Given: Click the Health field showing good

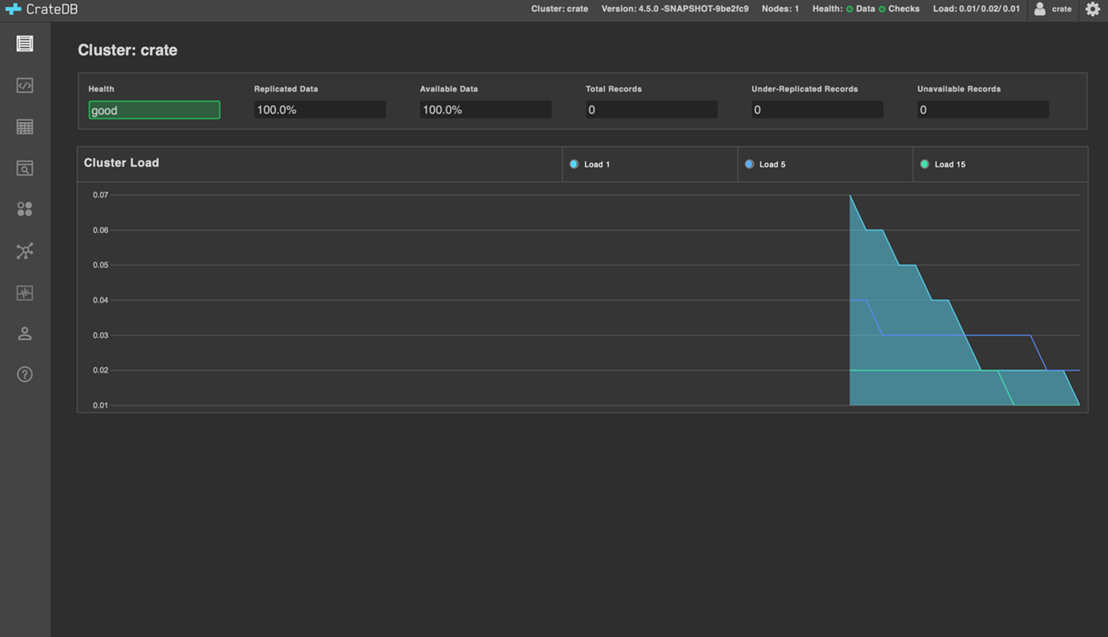Looking at the screenshot, I should click(x=154, y=109).
